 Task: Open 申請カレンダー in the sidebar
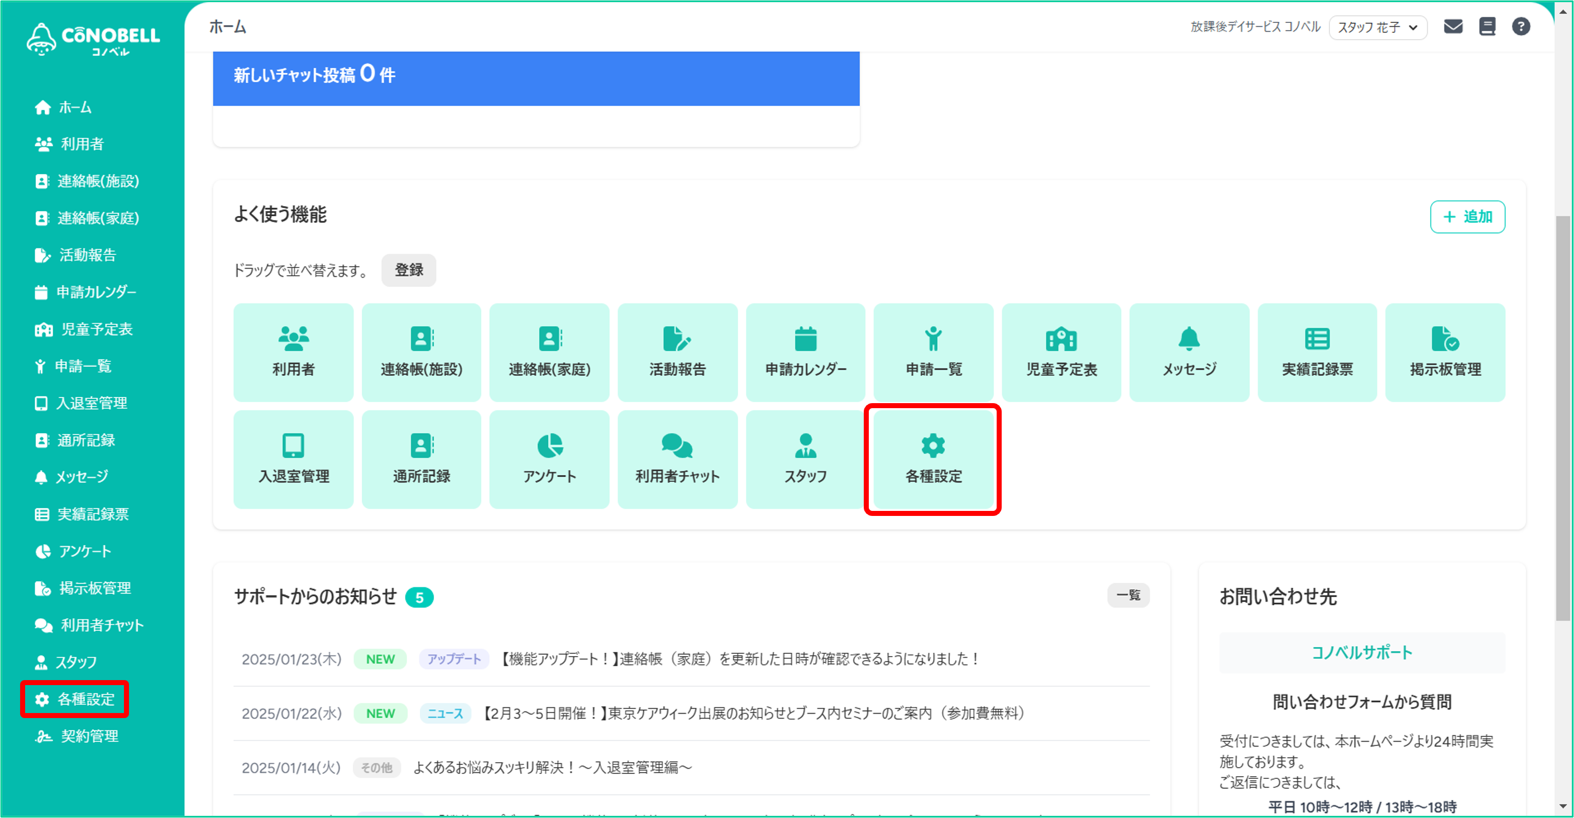coord(85,293)
